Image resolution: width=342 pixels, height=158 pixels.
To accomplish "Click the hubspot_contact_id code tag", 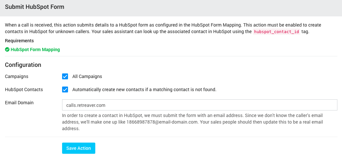I will point(276,32).
